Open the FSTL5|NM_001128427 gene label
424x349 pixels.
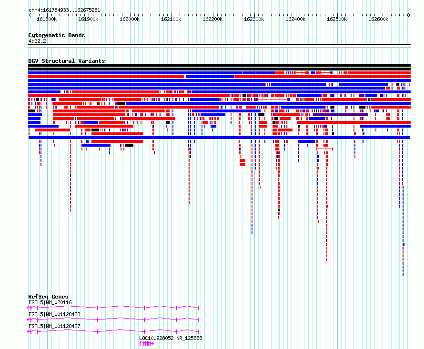54,326
